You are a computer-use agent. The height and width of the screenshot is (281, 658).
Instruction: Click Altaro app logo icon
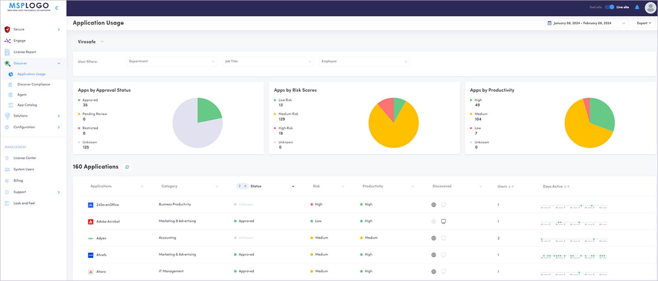click(90, 272)
